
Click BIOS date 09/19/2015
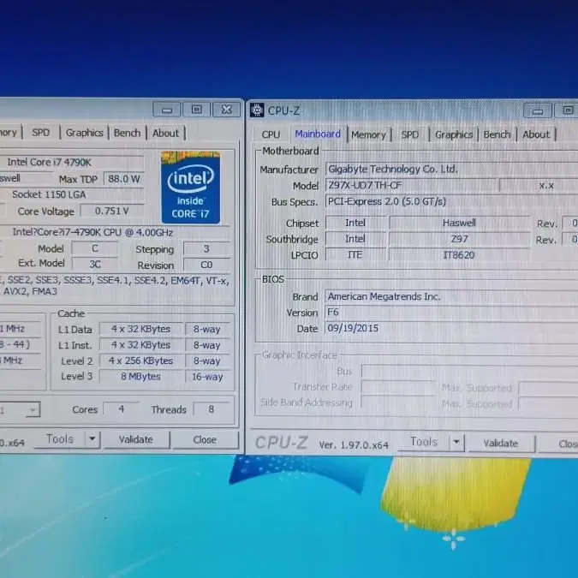click(451, 329)
